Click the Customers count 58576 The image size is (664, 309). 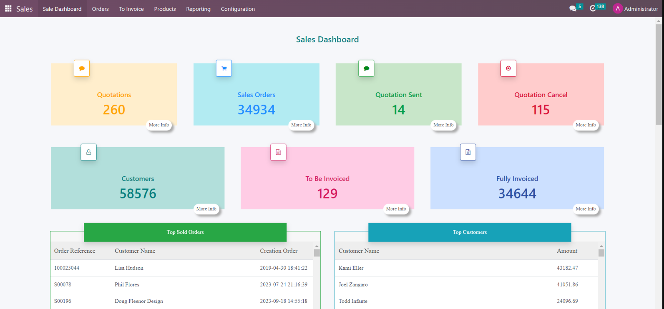click(138, 193)
